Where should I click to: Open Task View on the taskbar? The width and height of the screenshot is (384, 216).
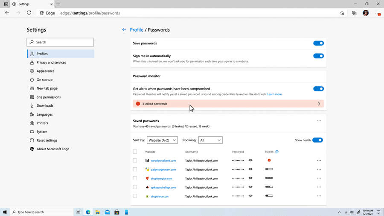click(x=79, y=212)
